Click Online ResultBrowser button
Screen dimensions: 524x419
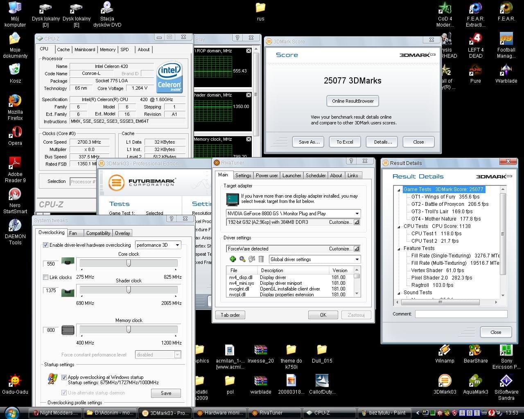pyautogui.click(x=353, y=101)
